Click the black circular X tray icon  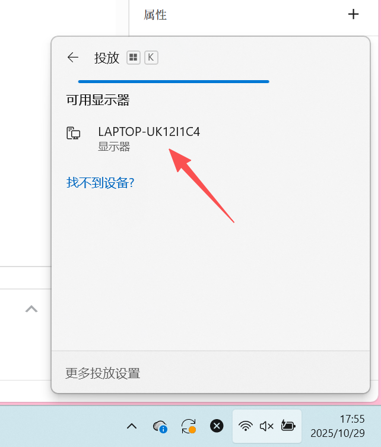pyautogui.click(x=217, y=426)
